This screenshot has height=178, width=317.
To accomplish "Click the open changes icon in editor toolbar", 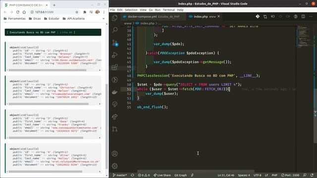I will coord(265,16).
